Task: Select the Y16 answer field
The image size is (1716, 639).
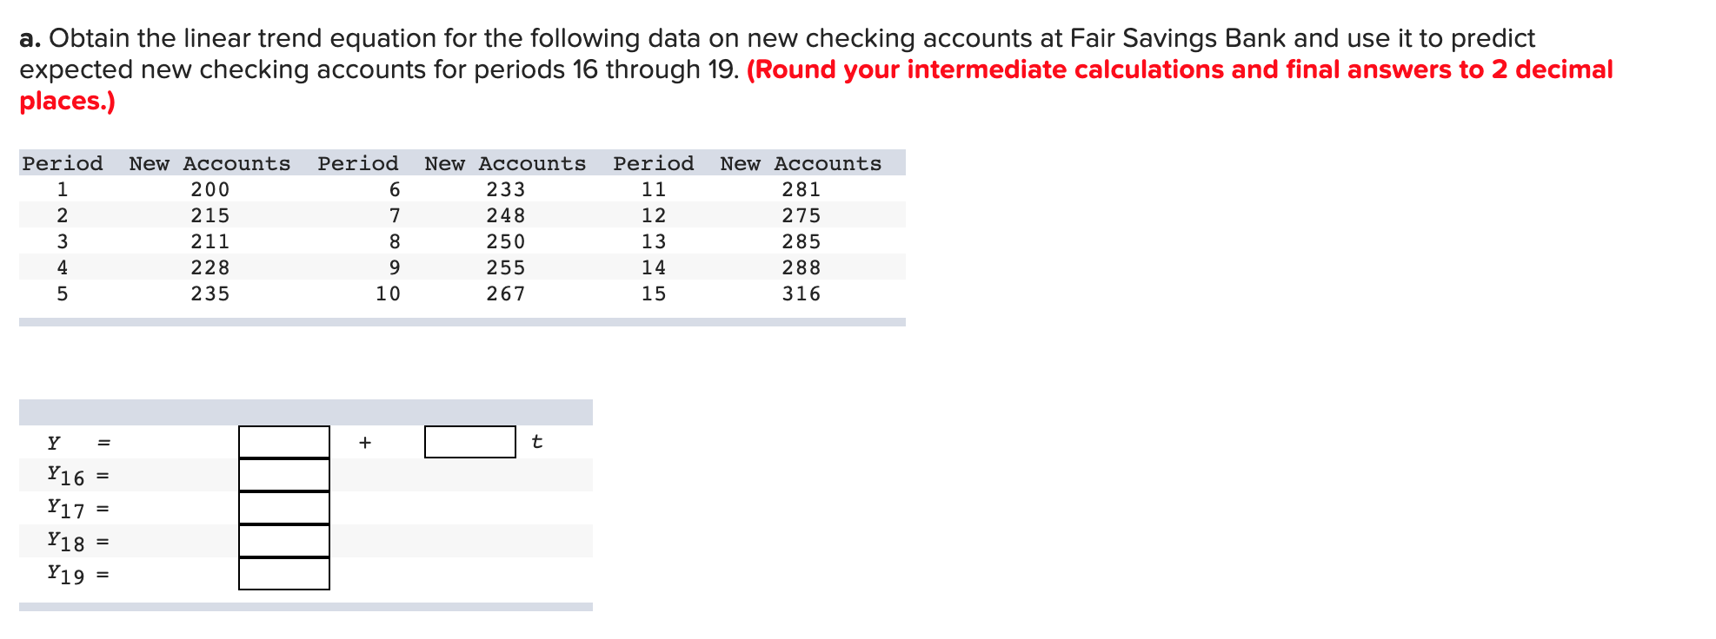Action: pyautogui.click(x=284, y=475)
